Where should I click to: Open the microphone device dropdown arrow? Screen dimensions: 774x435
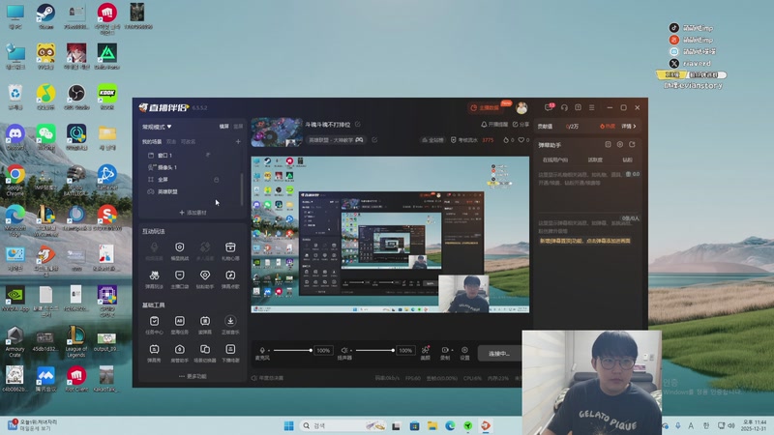[x=269, y=351]
